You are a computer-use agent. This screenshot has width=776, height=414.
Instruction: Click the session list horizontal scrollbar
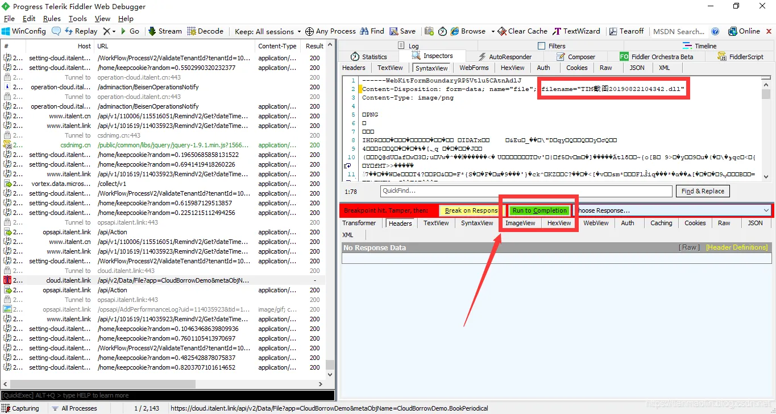(163, 384)
